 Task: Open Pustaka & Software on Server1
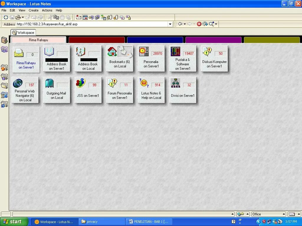click(x=183, y=58)
